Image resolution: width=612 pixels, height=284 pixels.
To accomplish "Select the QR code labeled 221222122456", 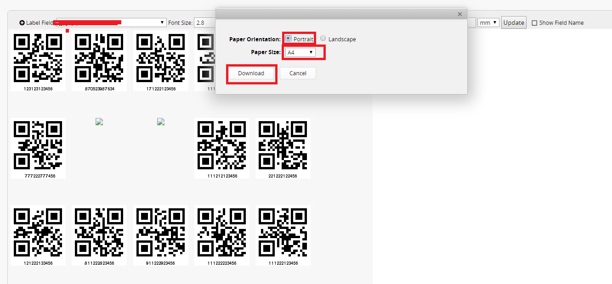I will pyautogui.click(x=283, y=145).
